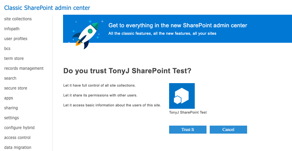Open data migration in the sidebar
This screenshot has width=292, height=151.
point(18,147)
